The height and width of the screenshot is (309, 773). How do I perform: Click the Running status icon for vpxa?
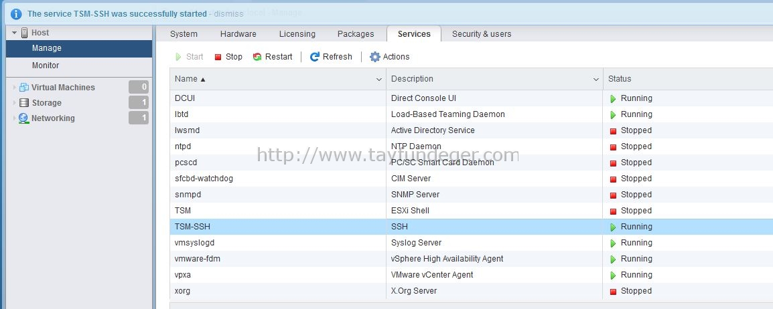coord(614,276)
